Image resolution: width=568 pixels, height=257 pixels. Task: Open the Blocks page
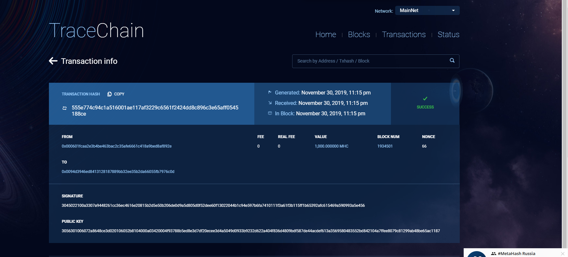(x=359, y=35)
